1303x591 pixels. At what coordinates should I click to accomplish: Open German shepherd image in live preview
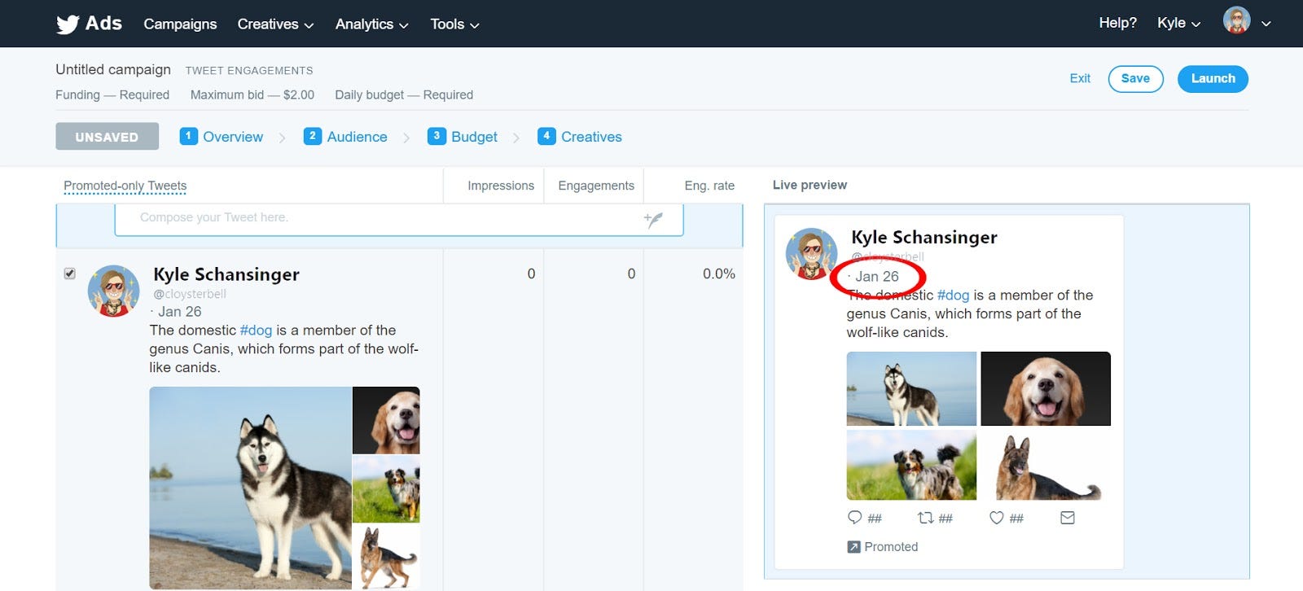point(1046,465)
